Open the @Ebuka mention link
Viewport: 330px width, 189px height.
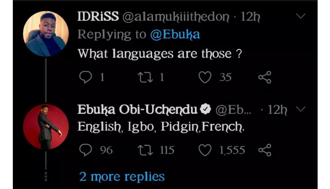175,34
